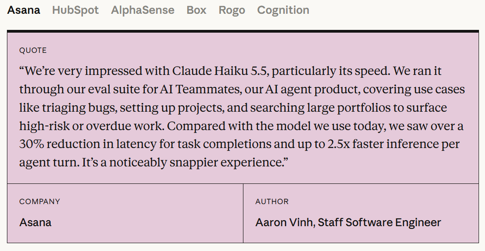Image resolution: width=485 pixels, height=251 pixels.
Task: Click author name Aaron Vinh
Action: [x=284, y=222]
